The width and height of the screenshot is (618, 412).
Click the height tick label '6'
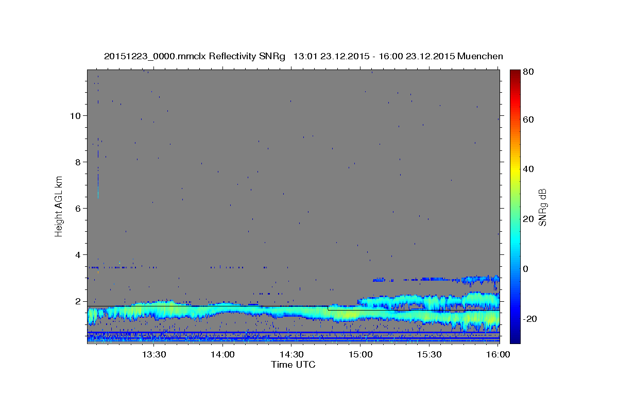(78, 209)
